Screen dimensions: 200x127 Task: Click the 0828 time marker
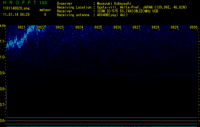155,27
